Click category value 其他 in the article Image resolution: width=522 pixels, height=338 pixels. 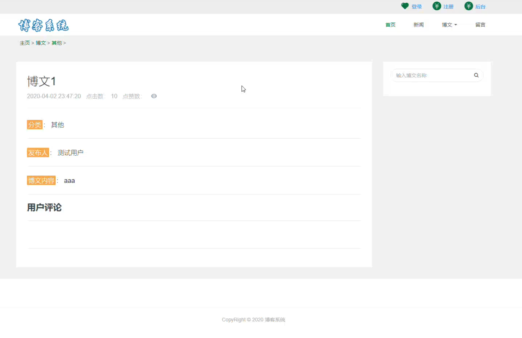58,125
